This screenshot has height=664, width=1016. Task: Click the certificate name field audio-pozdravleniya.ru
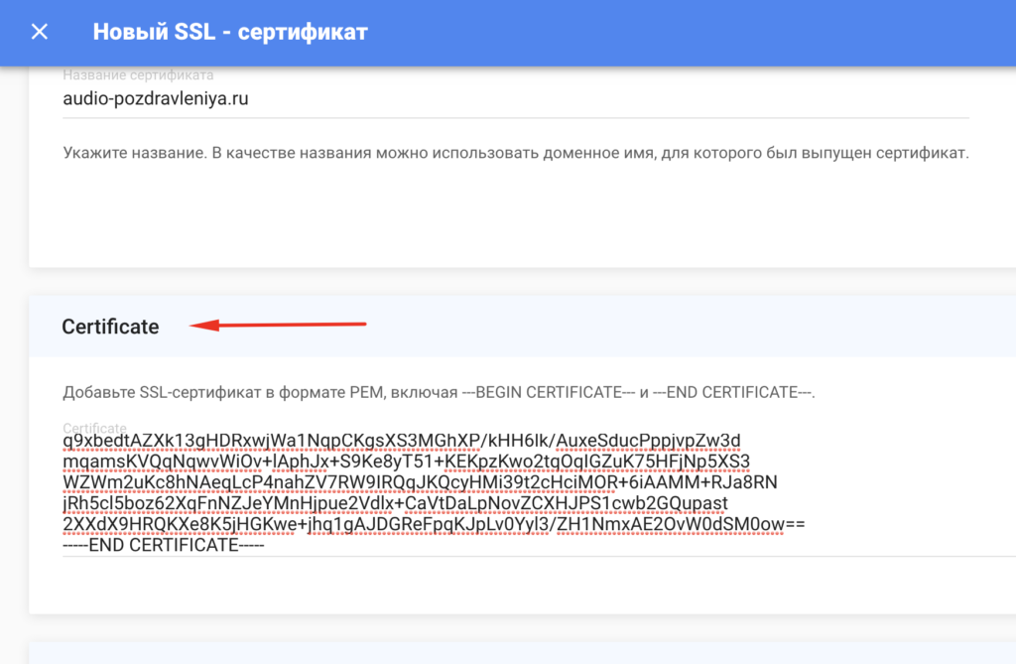tap(516, 98)
